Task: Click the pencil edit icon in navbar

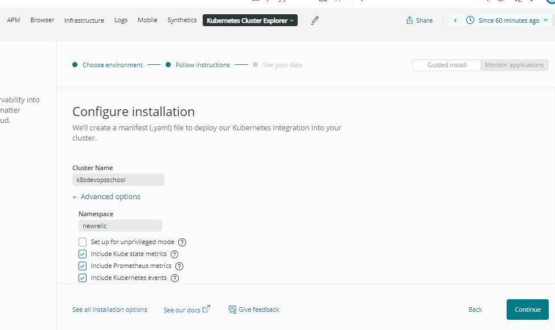Action: tap(315, 20)
